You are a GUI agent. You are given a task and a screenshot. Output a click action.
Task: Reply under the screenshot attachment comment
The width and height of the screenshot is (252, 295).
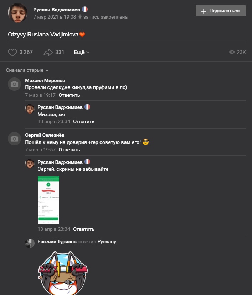[x=84, y=229]
